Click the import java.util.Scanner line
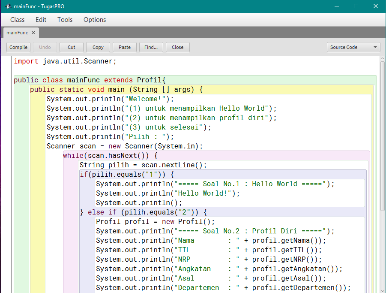 (x=64, y=61)
